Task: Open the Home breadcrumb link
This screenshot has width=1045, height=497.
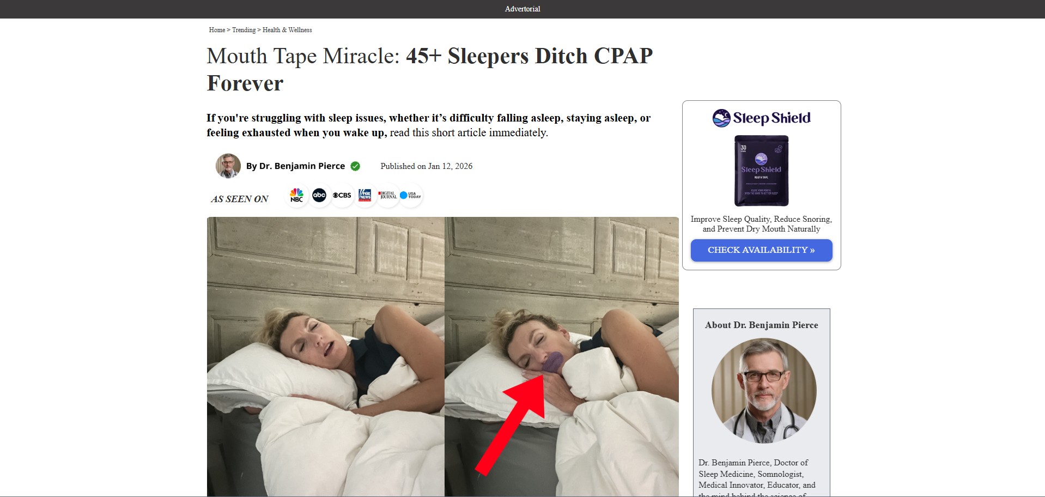Action: click(217, 30)
